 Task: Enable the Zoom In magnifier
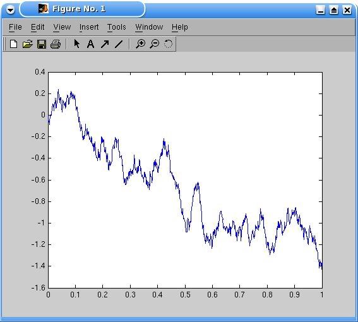(140, 44)
